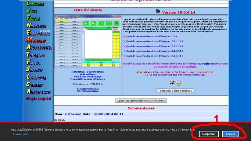Click the shopping cart version icon
Viewport: 251px width, 141px height.
coord(158,11)
